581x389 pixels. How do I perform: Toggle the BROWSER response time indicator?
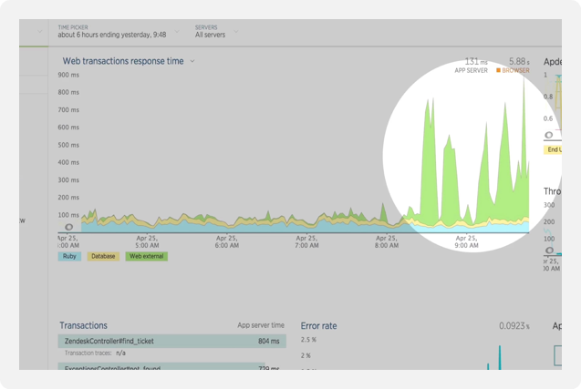pyautogui.click(x=513, y=70)
